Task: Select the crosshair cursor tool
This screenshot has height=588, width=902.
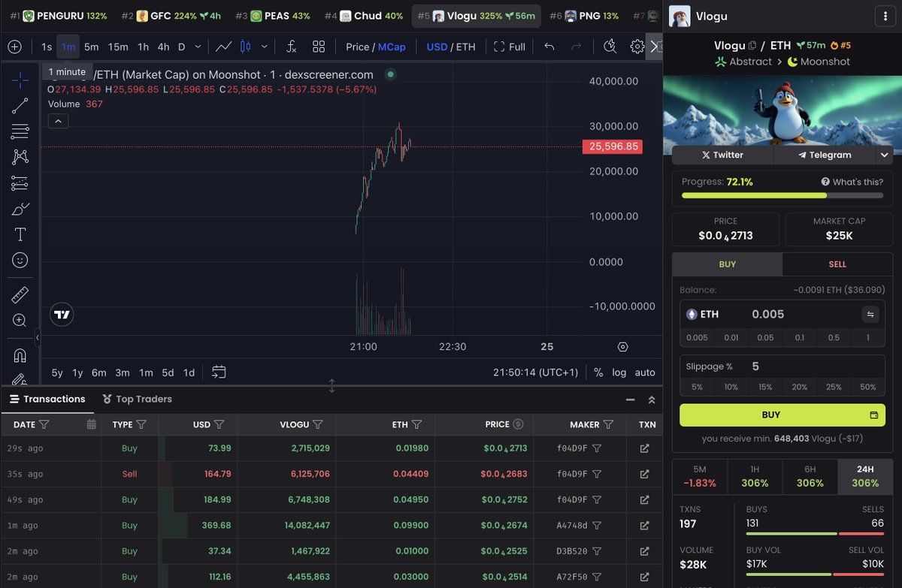Action: point(20,79)
